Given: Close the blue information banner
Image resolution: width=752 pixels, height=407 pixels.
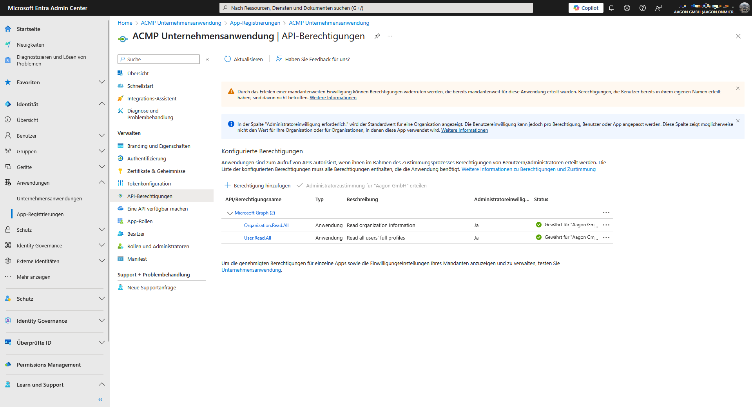Looking at the screenshot, I should point(738,121).
